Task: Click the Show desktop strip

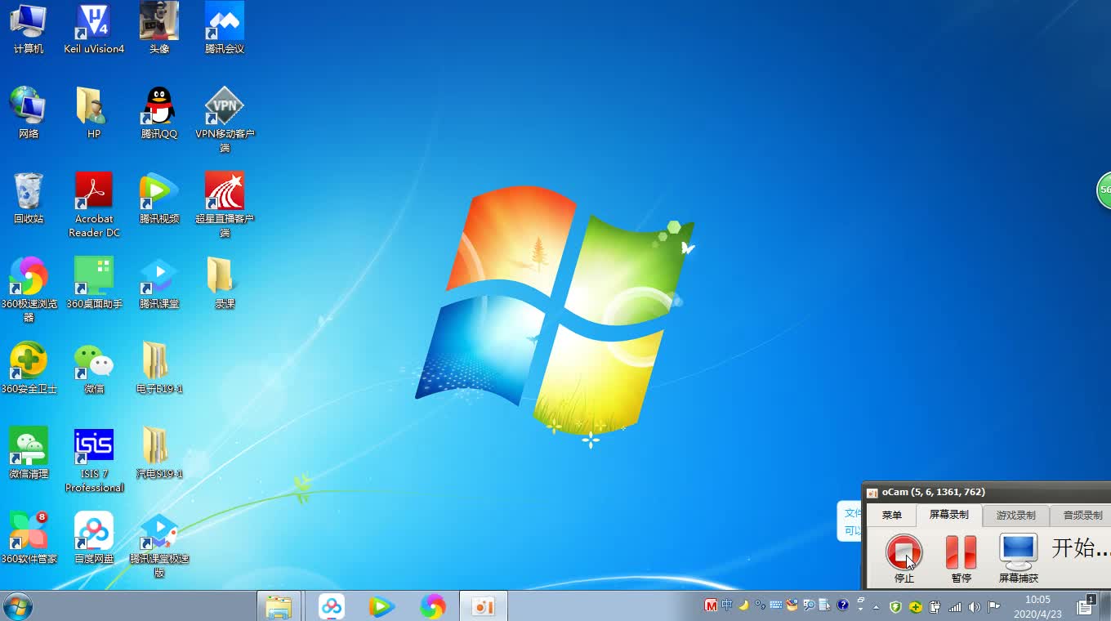Action: click(x=1106, y=606)
